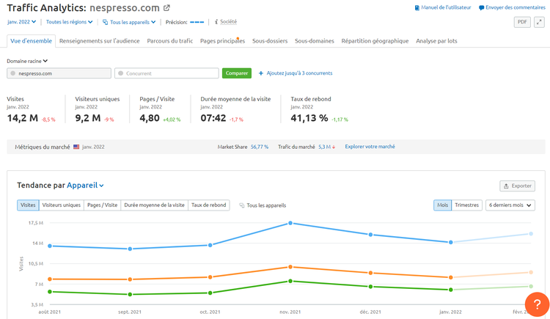Open Répartition géographique tab
This screenshot has height=319, width=550.
(x=375, y=41)
